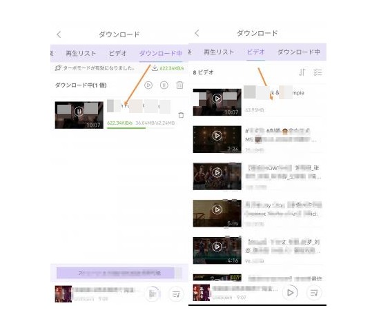Pause the downloading 10:07 video thumbnail
This screenshot has width=381, height=330.
coord(79,115)
